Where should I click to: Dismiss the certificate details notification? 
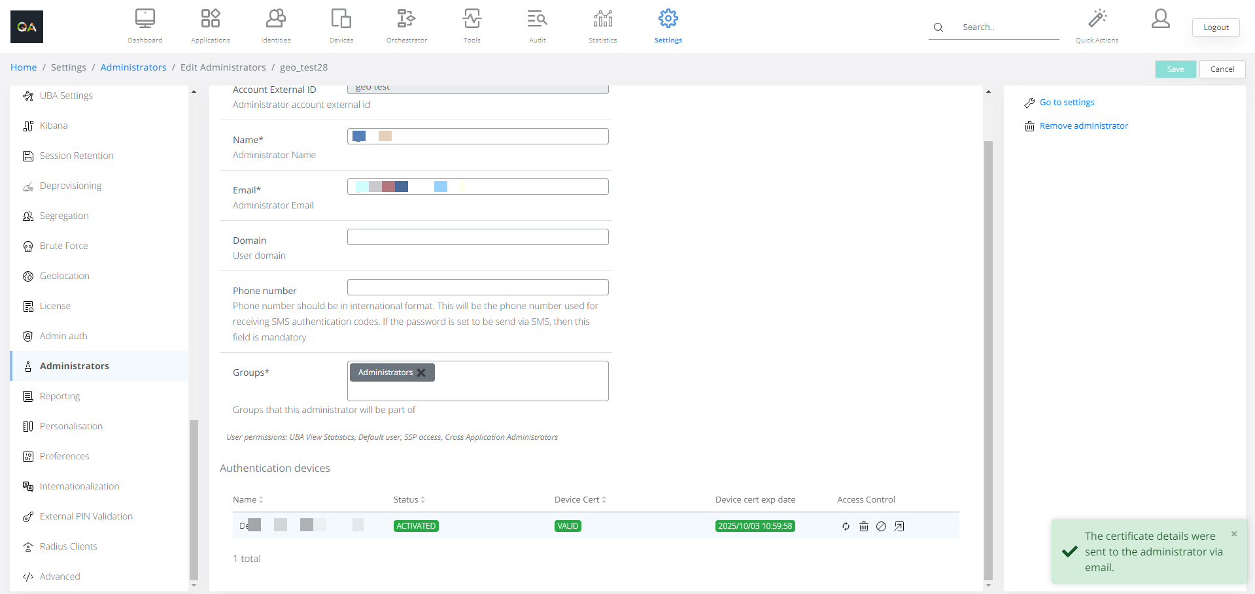[x=1234, y=534]
